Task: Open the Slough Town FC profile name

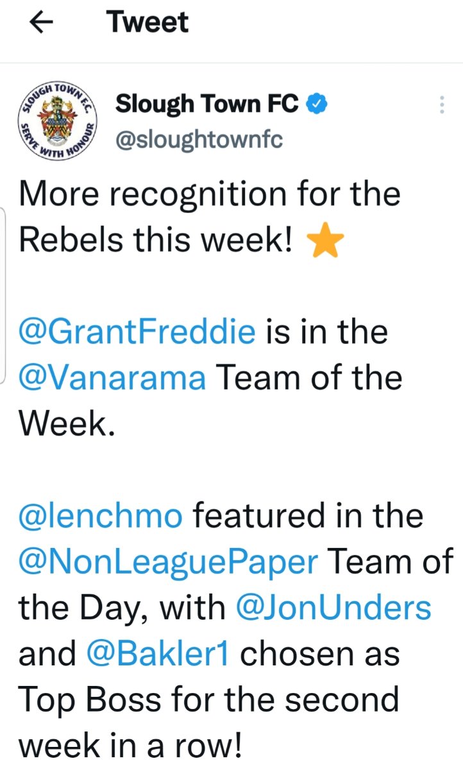Action: click(207, 104)
